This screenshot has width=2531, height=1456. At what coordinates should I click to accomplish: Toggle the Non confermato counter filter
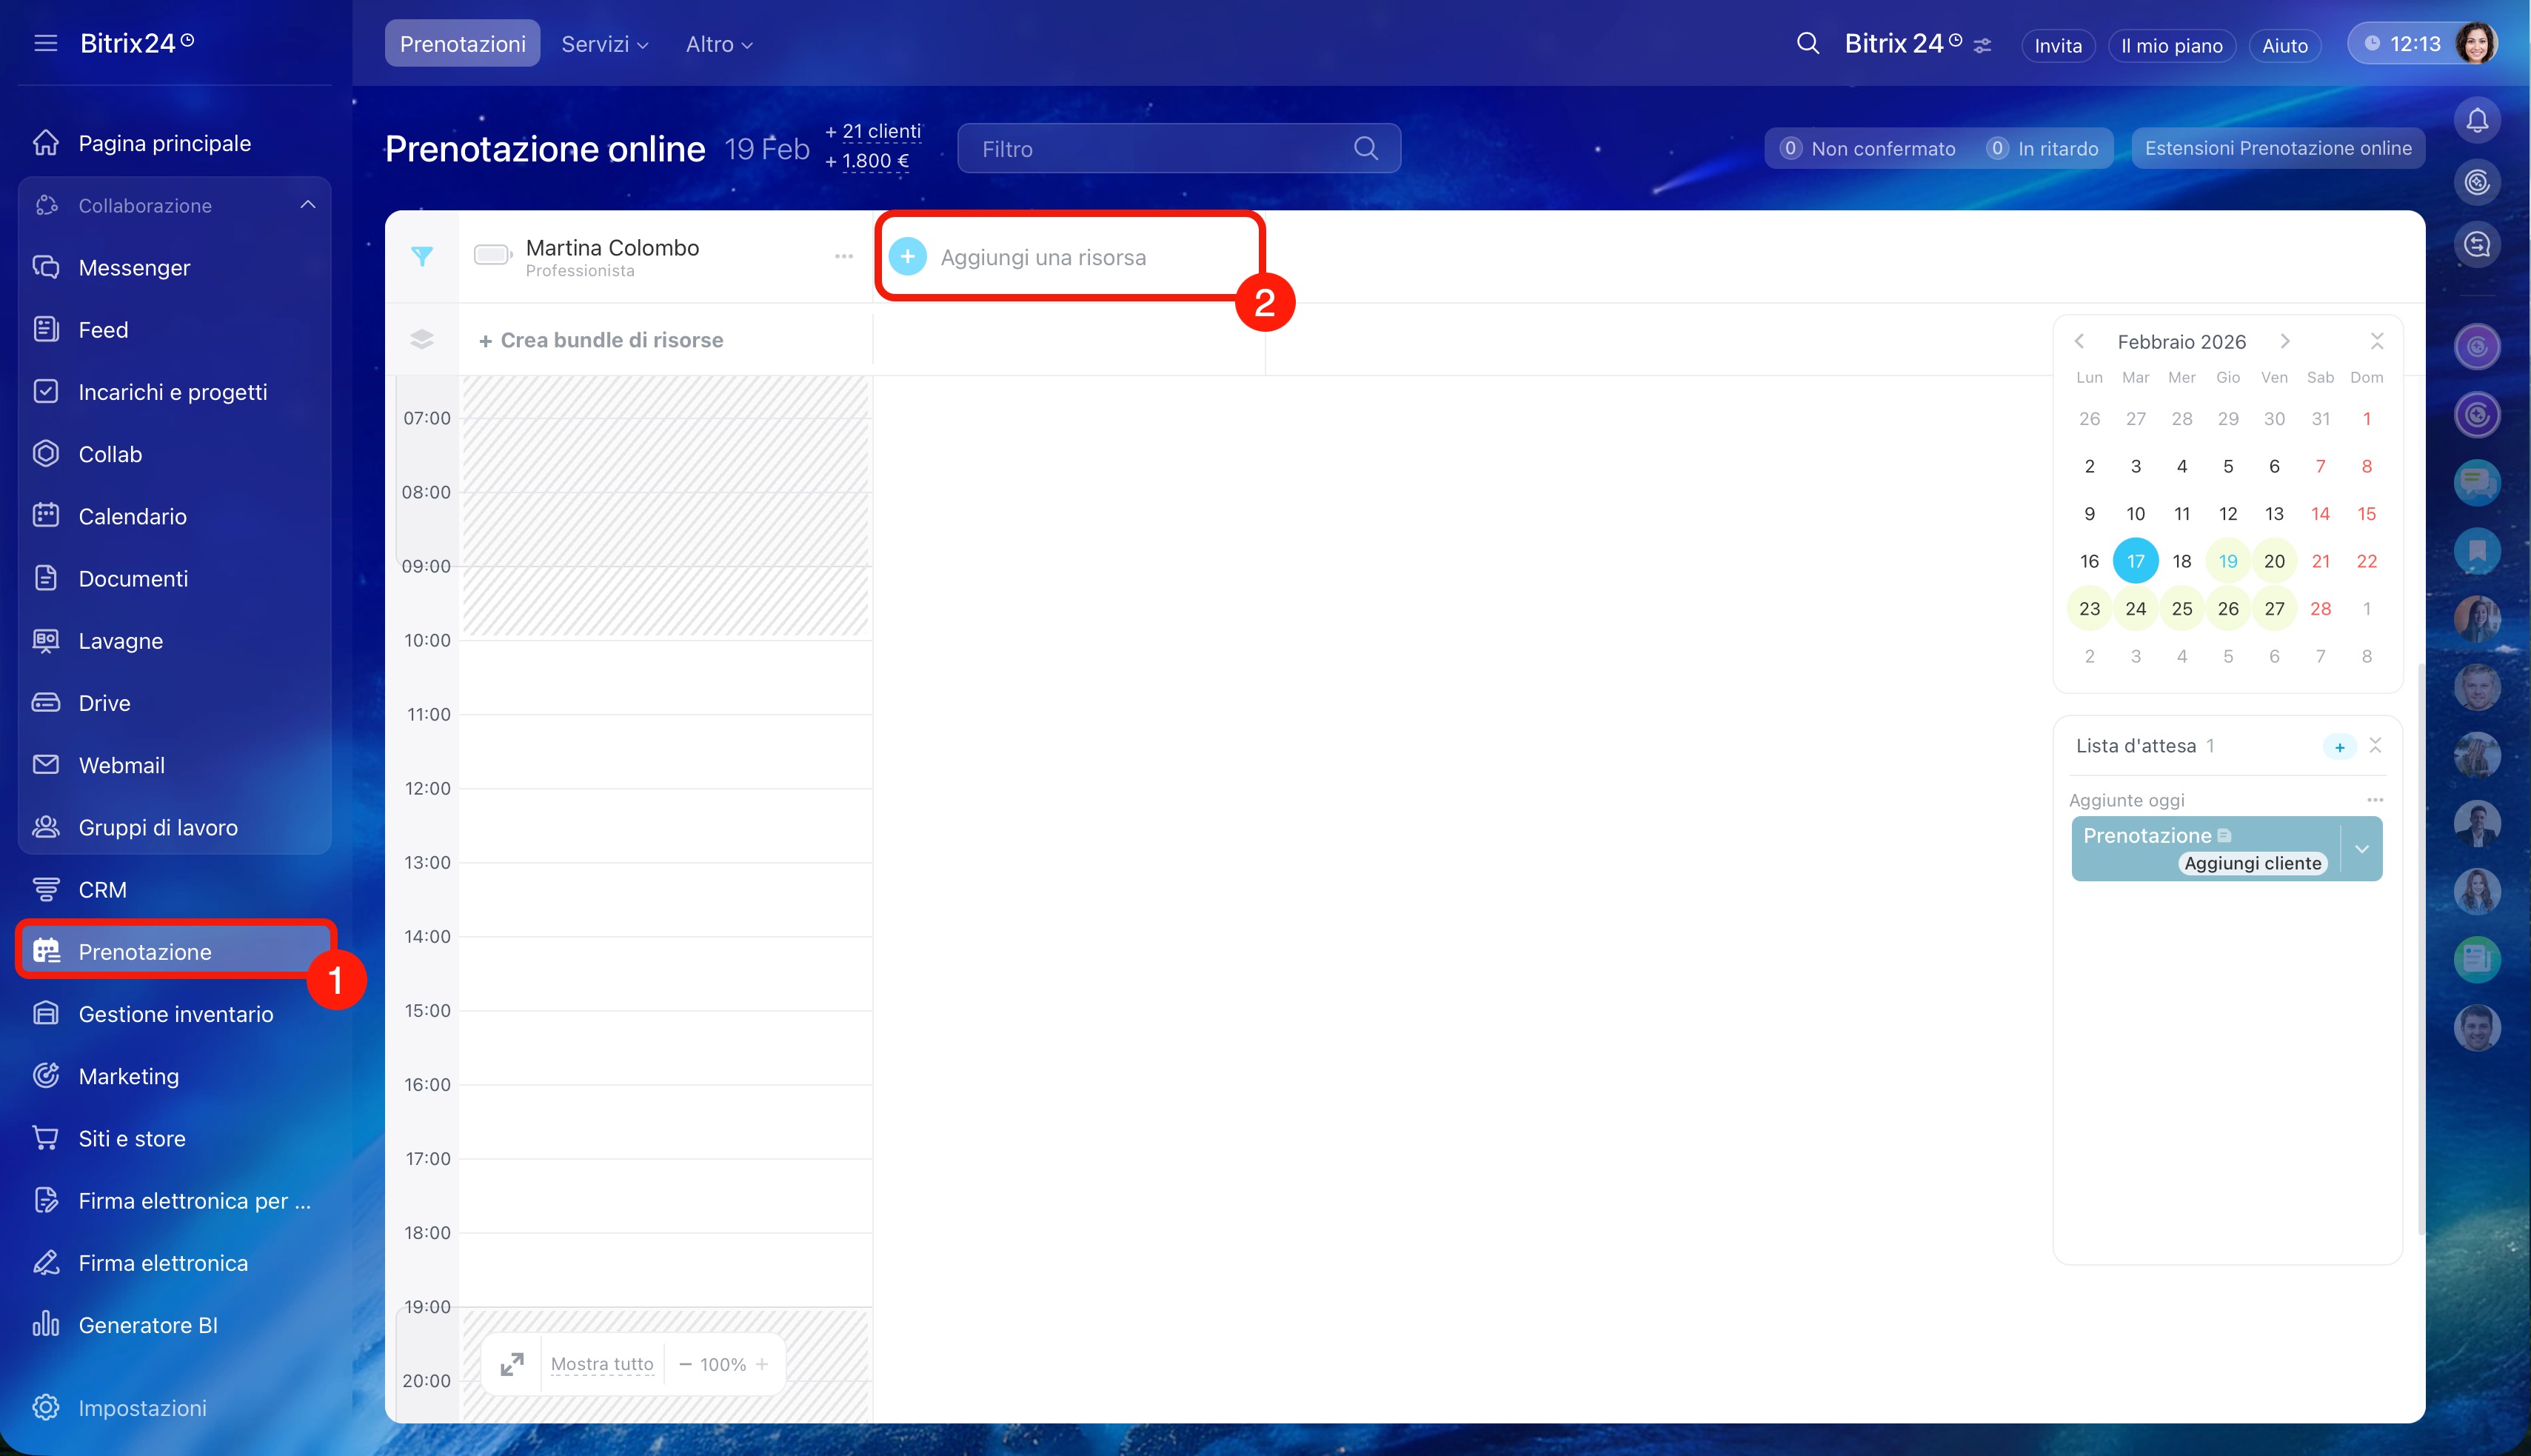pos(1868,149)
